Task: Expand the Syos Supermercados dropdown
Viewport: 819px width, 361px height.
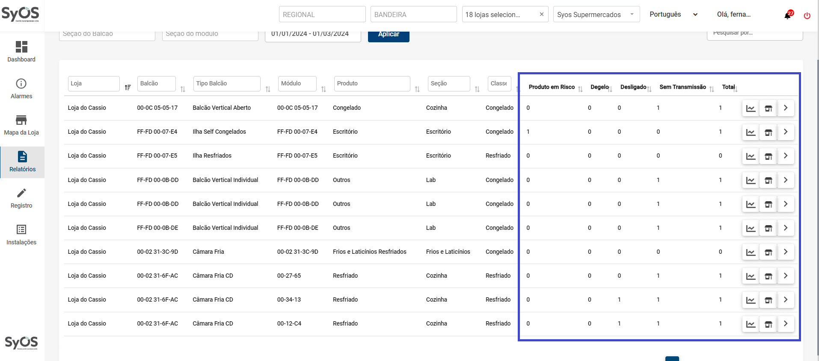Action: pyautogui.click(x=596, y=15)
